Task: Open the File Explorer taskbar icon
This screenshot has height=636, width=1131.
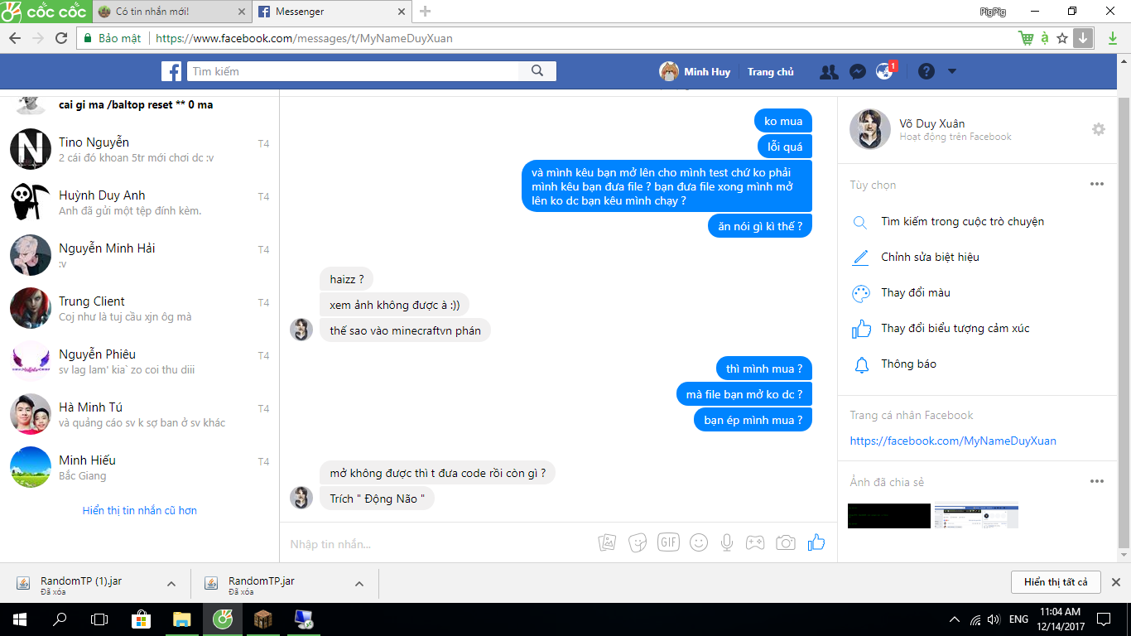Action: 181,619
